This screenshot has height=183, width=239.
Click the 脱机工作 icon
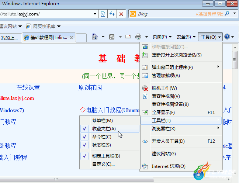click(145, 88)
